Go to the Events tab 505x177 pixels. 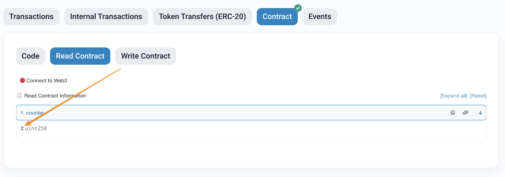[x=320, y=17]
